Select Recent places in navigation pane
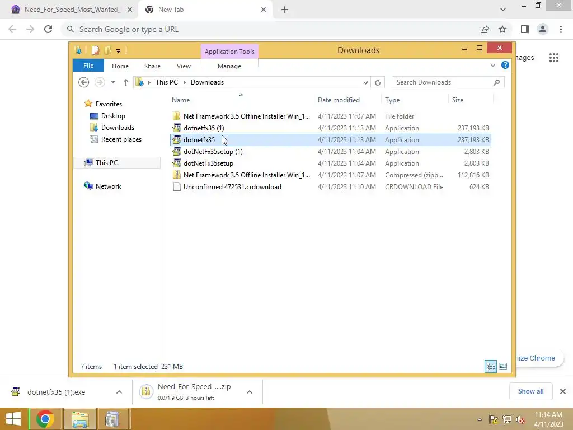This screenshot has width=573, height=430. click(x=121, y=139)
